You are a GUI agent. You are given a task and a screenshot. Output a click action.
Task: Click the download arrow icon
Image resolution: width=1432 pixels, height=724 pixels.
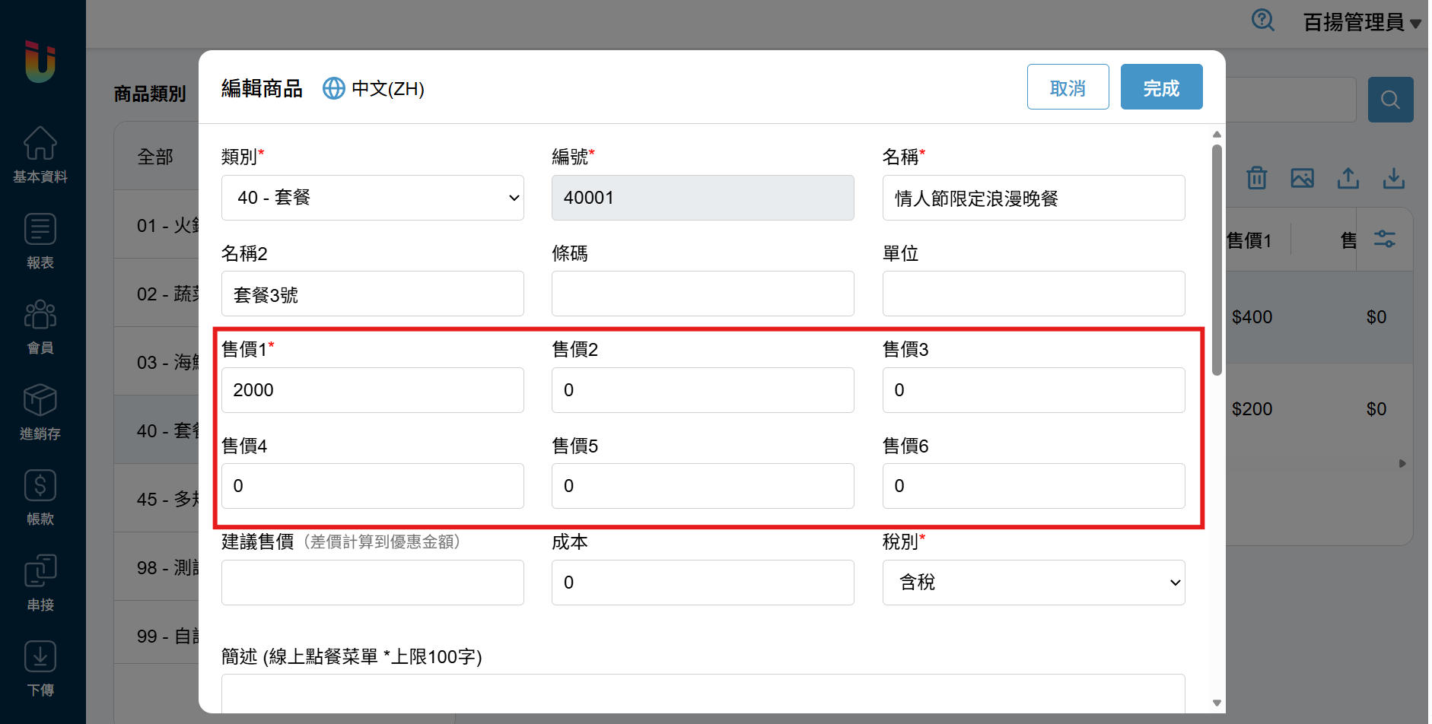pos(1393,178)
